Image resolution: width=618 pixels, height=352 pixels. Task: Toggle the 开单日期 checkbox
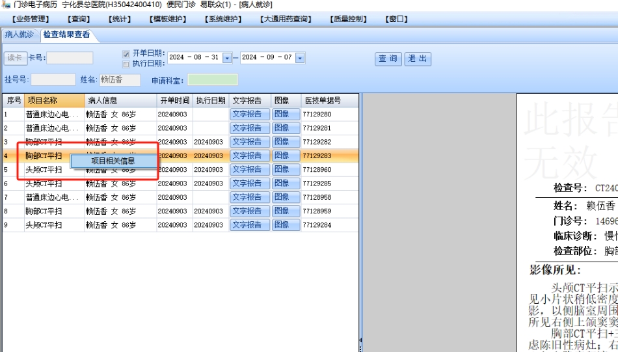[x=126, y=54]
